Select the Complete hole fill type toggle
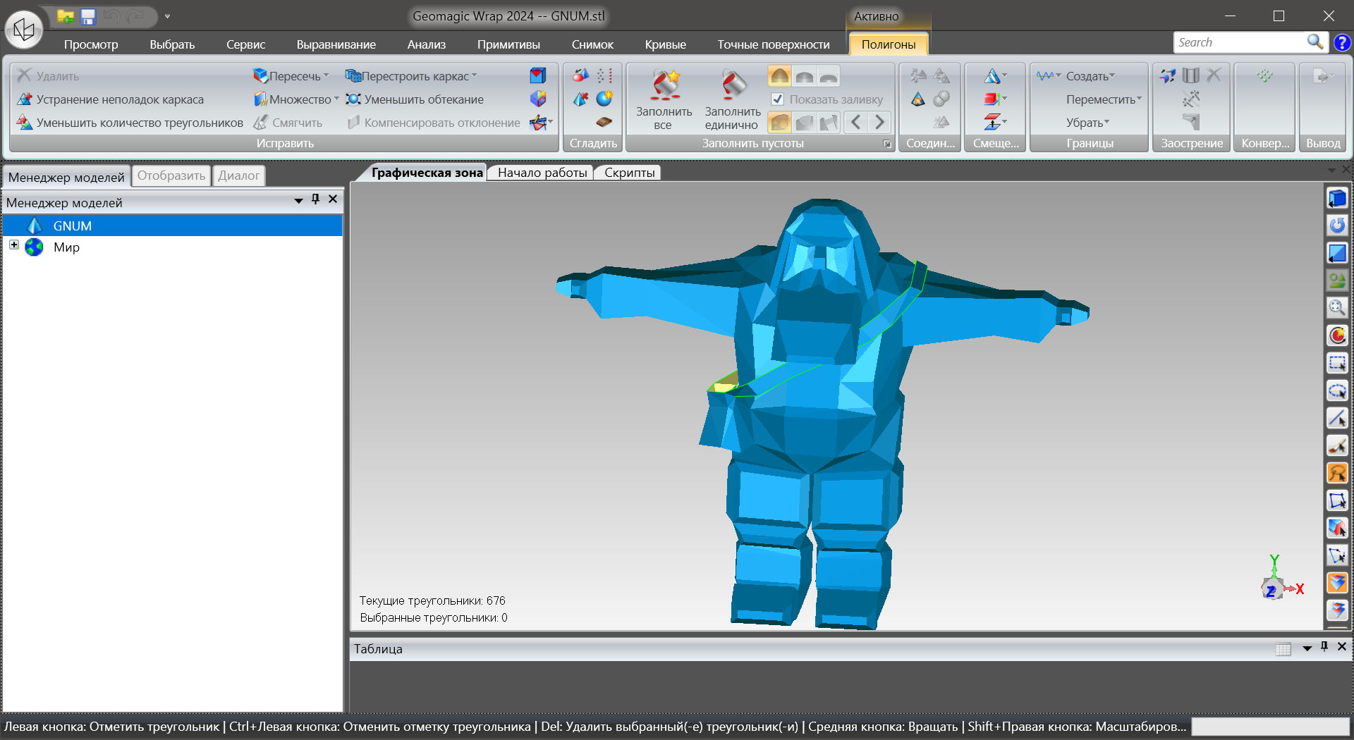Screen dimensions: 1354x740 779,122
